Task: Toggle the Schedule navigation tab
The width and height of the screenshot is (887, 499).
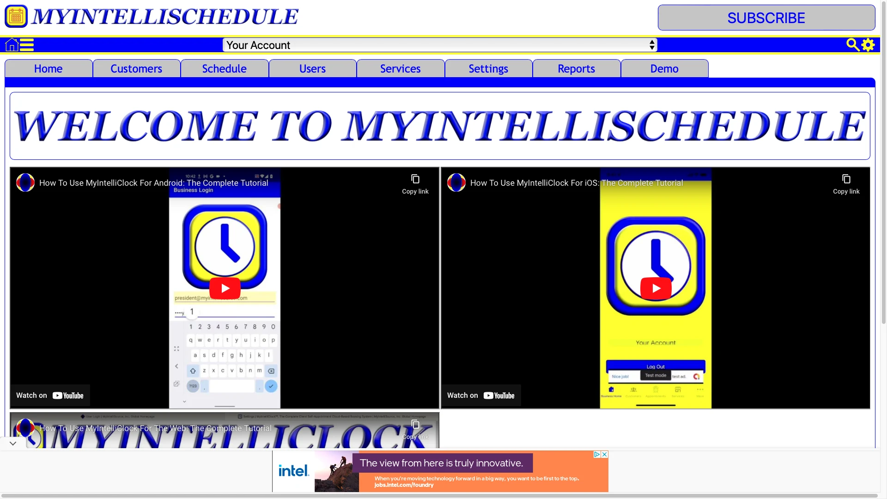Action: click(224, 68)
